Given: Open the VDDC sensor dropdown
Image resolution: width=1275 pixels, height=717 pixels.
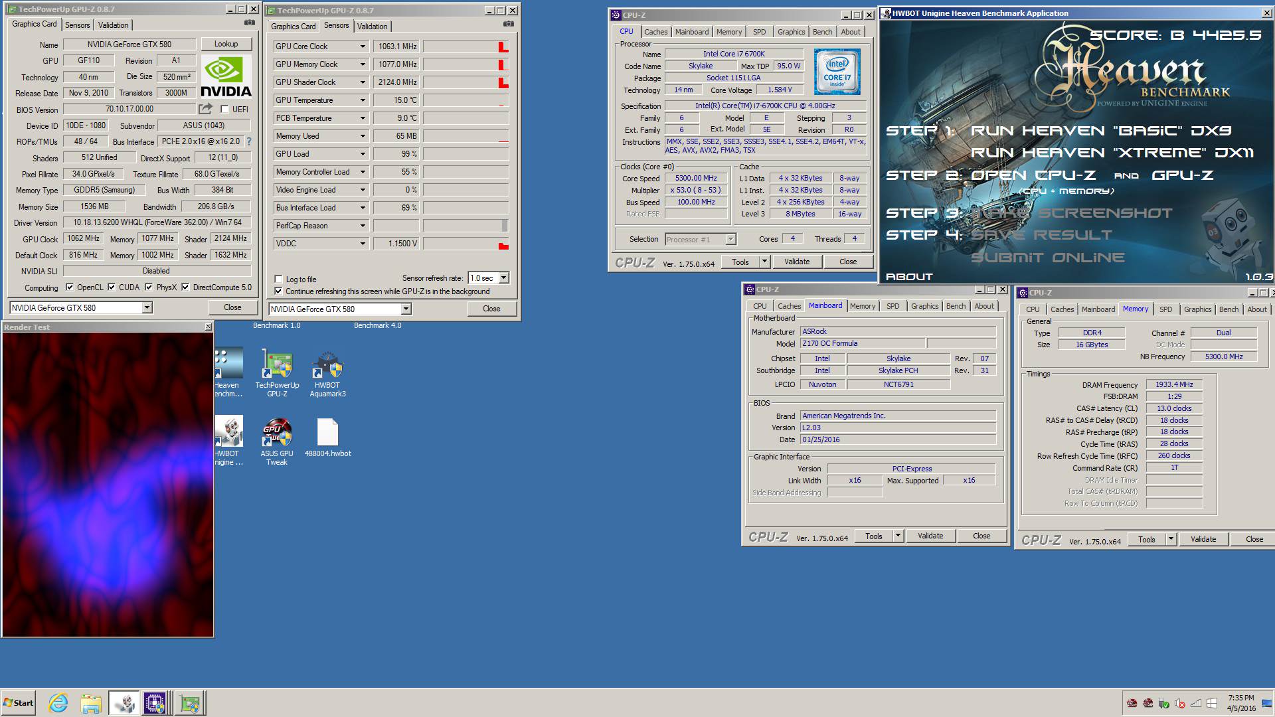Looking at the screenshot, I should click(363, 244).
